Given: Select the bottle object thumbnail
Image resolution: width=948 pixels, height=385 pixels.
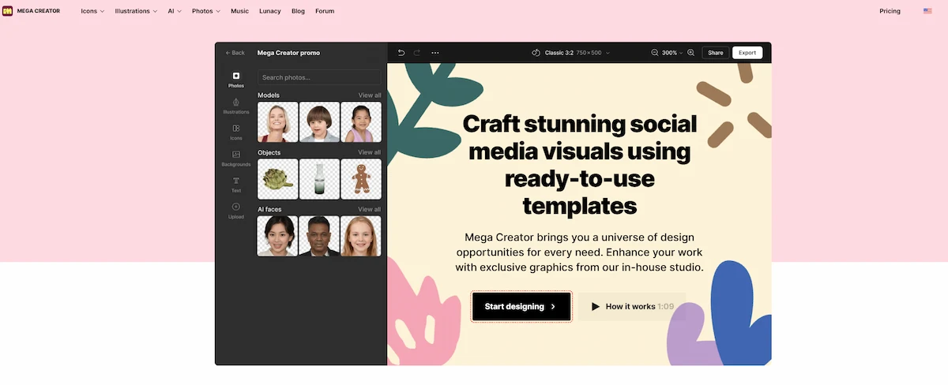Looking at the screenshot, I should 319,179.
